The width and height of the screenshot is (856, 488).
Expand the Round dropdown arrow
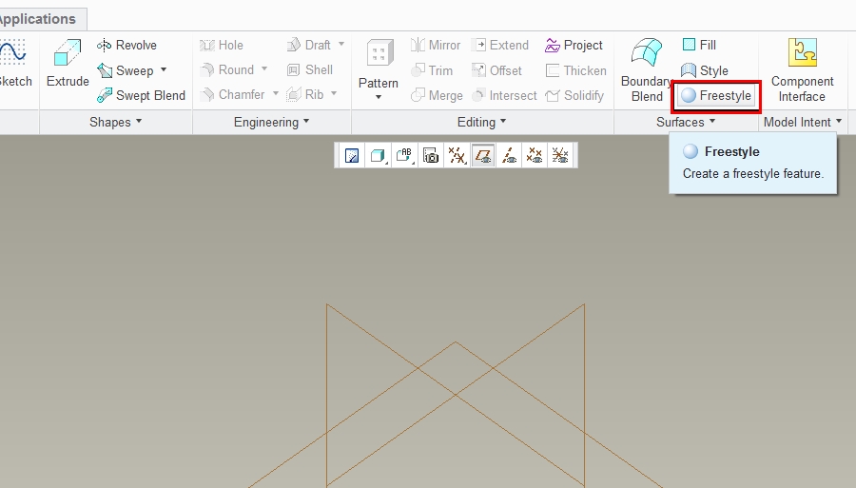coord(264,68)
